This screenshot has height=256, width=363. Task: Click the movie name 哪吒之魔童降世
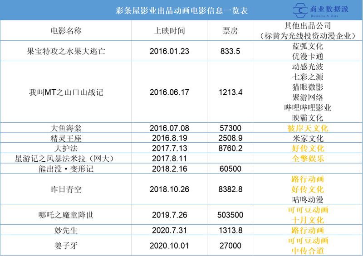point(66,215)
